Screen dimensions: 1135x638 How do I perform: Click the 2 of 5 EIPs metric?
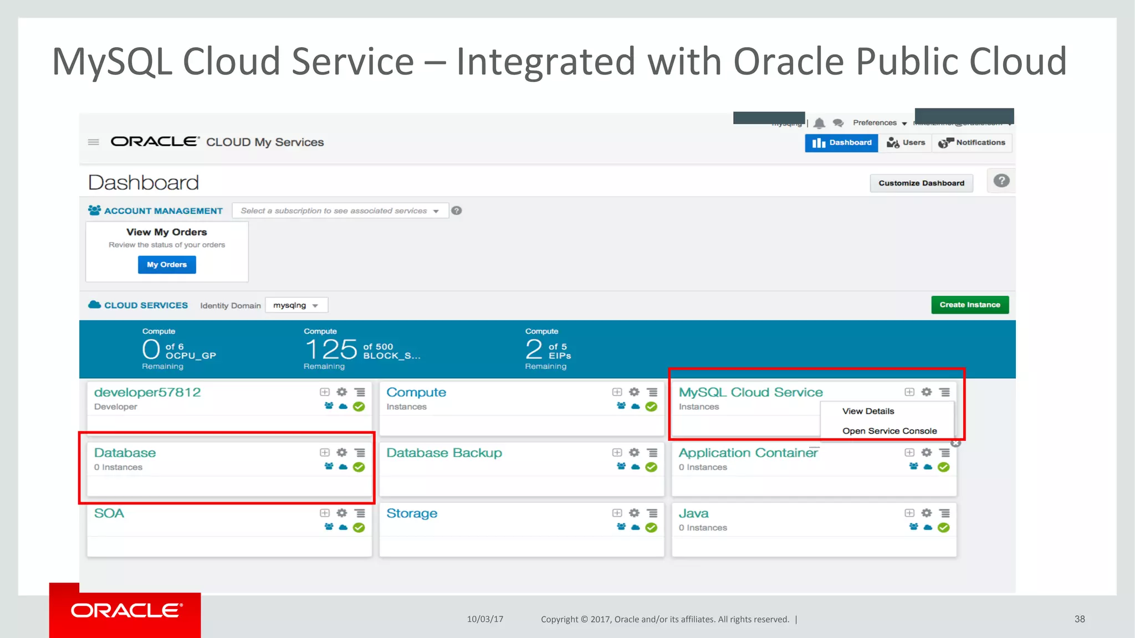coord(548,349)
